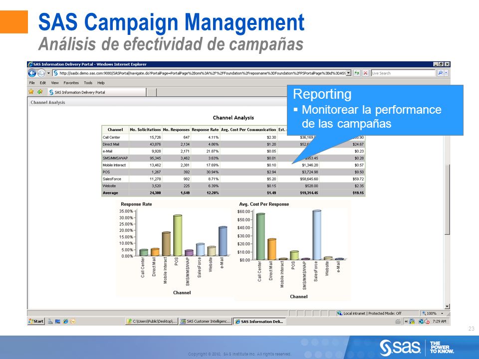Click Add to Favorites star-plus icon
479x359 pixels.
[x=40, y=92]
